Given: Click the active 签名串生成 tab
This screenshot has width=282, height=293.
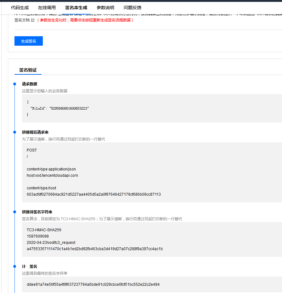Looking at the screenshot, I should (x=76, y=7).
